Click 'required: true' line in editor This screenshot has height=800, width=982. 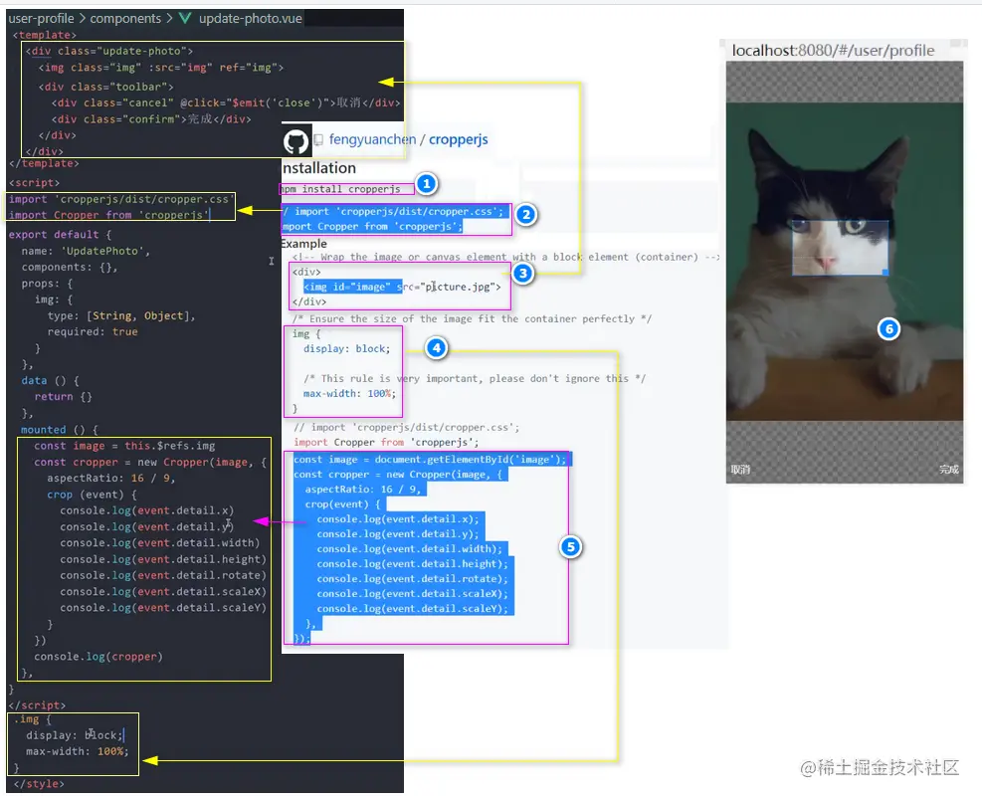click(93, 332)
